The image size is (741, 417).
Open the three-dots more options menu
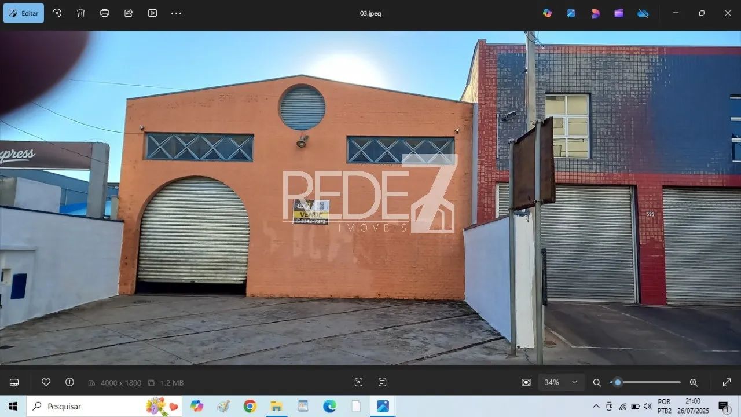coord(176,13)
